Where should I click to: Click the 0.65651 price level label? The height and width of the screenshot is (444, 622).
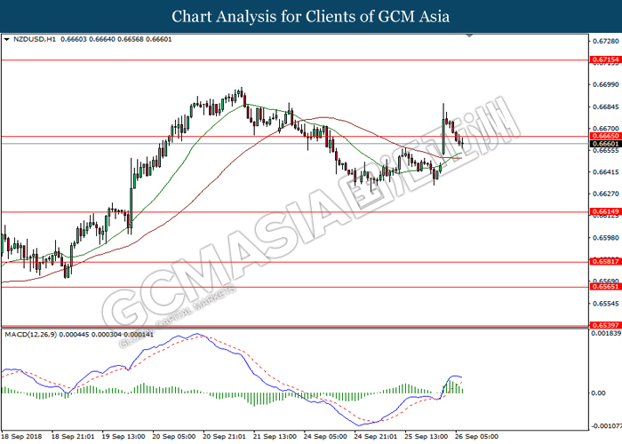pos(602,287)
